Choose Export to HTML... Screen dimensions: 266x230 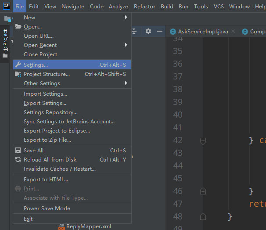pos(72,179)
